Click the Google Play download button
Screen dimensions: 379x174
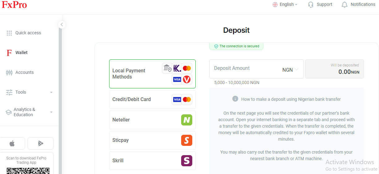pos(40,143)
